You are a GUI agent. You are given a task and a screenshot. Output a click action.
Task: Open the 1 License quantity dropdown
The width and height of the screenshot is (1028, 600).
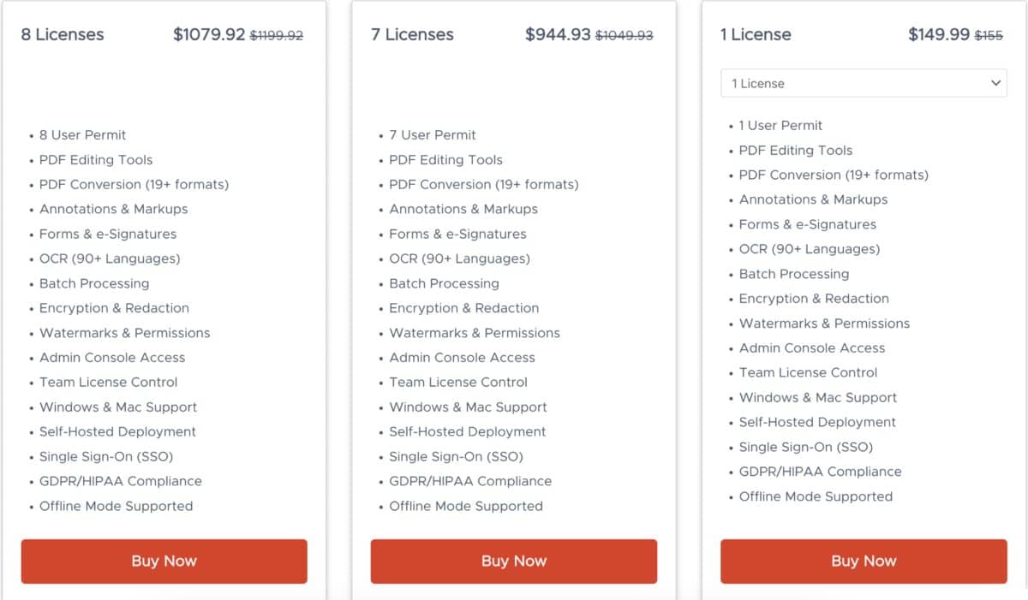click(863, 83)
